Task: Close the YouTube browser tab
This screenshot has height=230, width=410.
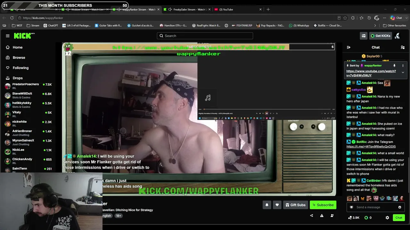Action: [260, 10]
